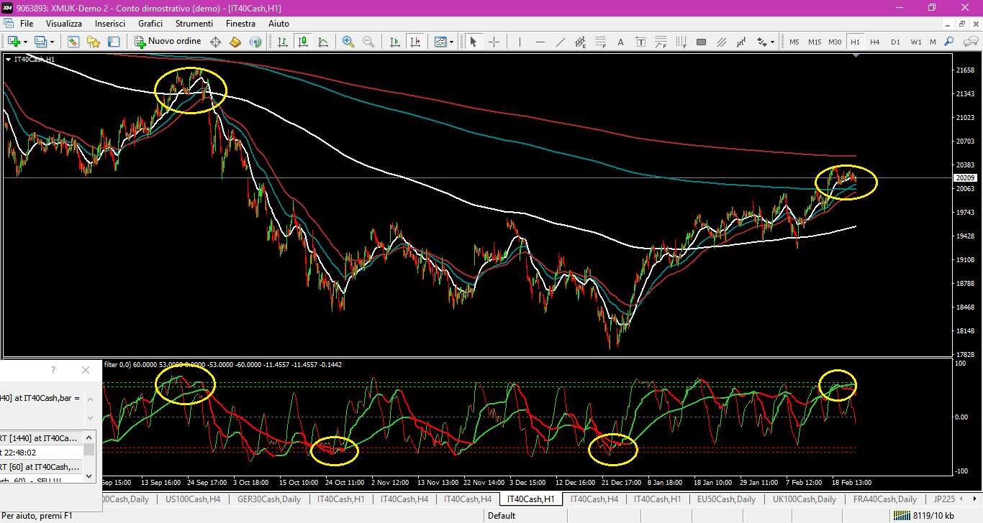Screen dimensions: 983x523
Task: Open the Aiuto menu
Action: click(x=279, y=24)
